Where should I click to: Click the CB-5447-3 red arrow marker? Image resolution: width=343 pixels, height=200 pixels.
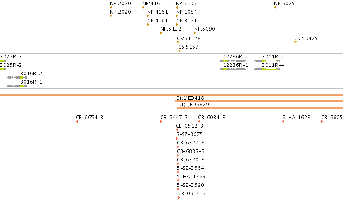click(162, 122)
